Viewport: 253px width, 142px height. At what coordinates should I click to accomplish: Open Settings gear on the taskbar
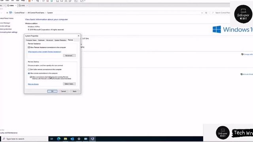point(79,139)
